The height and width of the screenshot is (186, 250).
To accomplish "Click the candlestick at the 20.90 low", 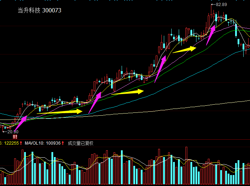I will (x=4, y=127).
